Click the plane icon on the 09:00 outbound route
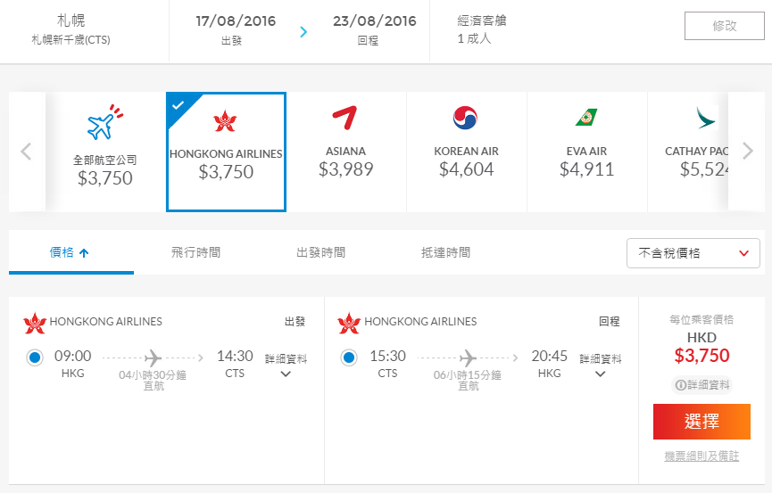Screen dimensions: 772x493 153,357
